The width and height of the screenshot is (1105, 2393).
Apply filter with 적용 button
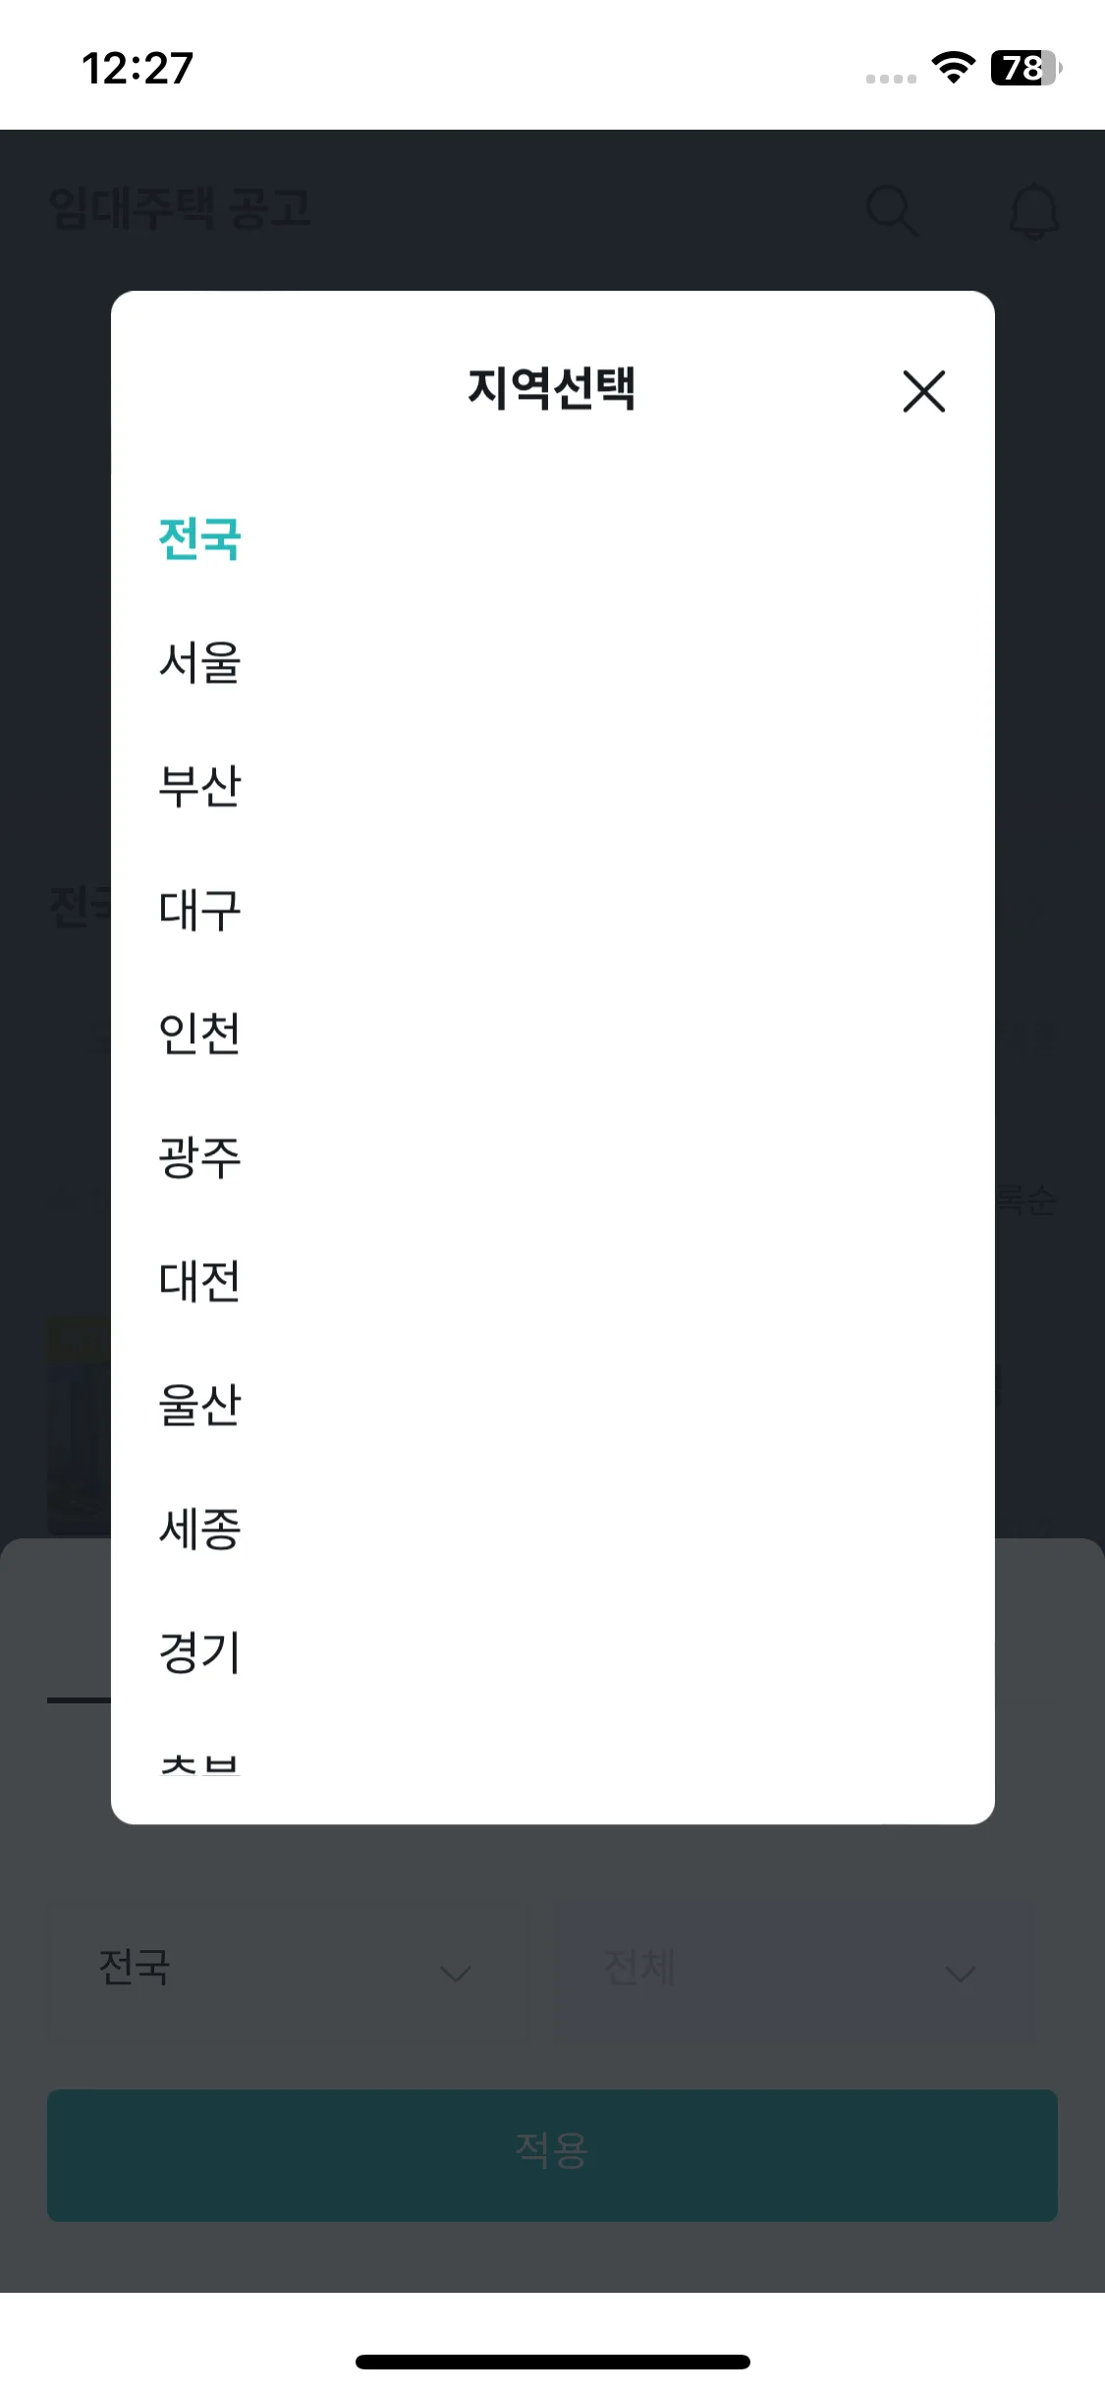[552, 2155]
